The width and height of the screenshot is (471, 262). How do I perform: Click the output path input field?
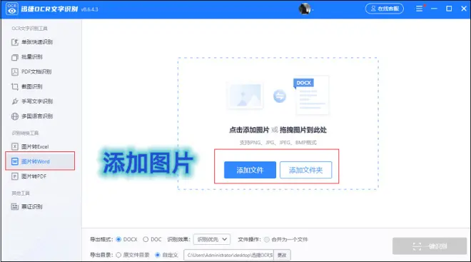pyautogui.click(x=229, y=255)
